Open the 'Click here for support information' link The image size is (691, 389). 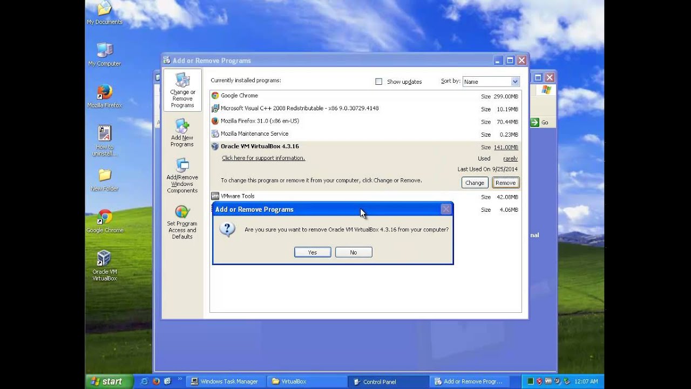coord(263,158)
